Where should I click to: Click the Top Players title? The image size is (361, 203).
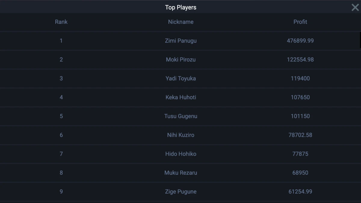180,8
